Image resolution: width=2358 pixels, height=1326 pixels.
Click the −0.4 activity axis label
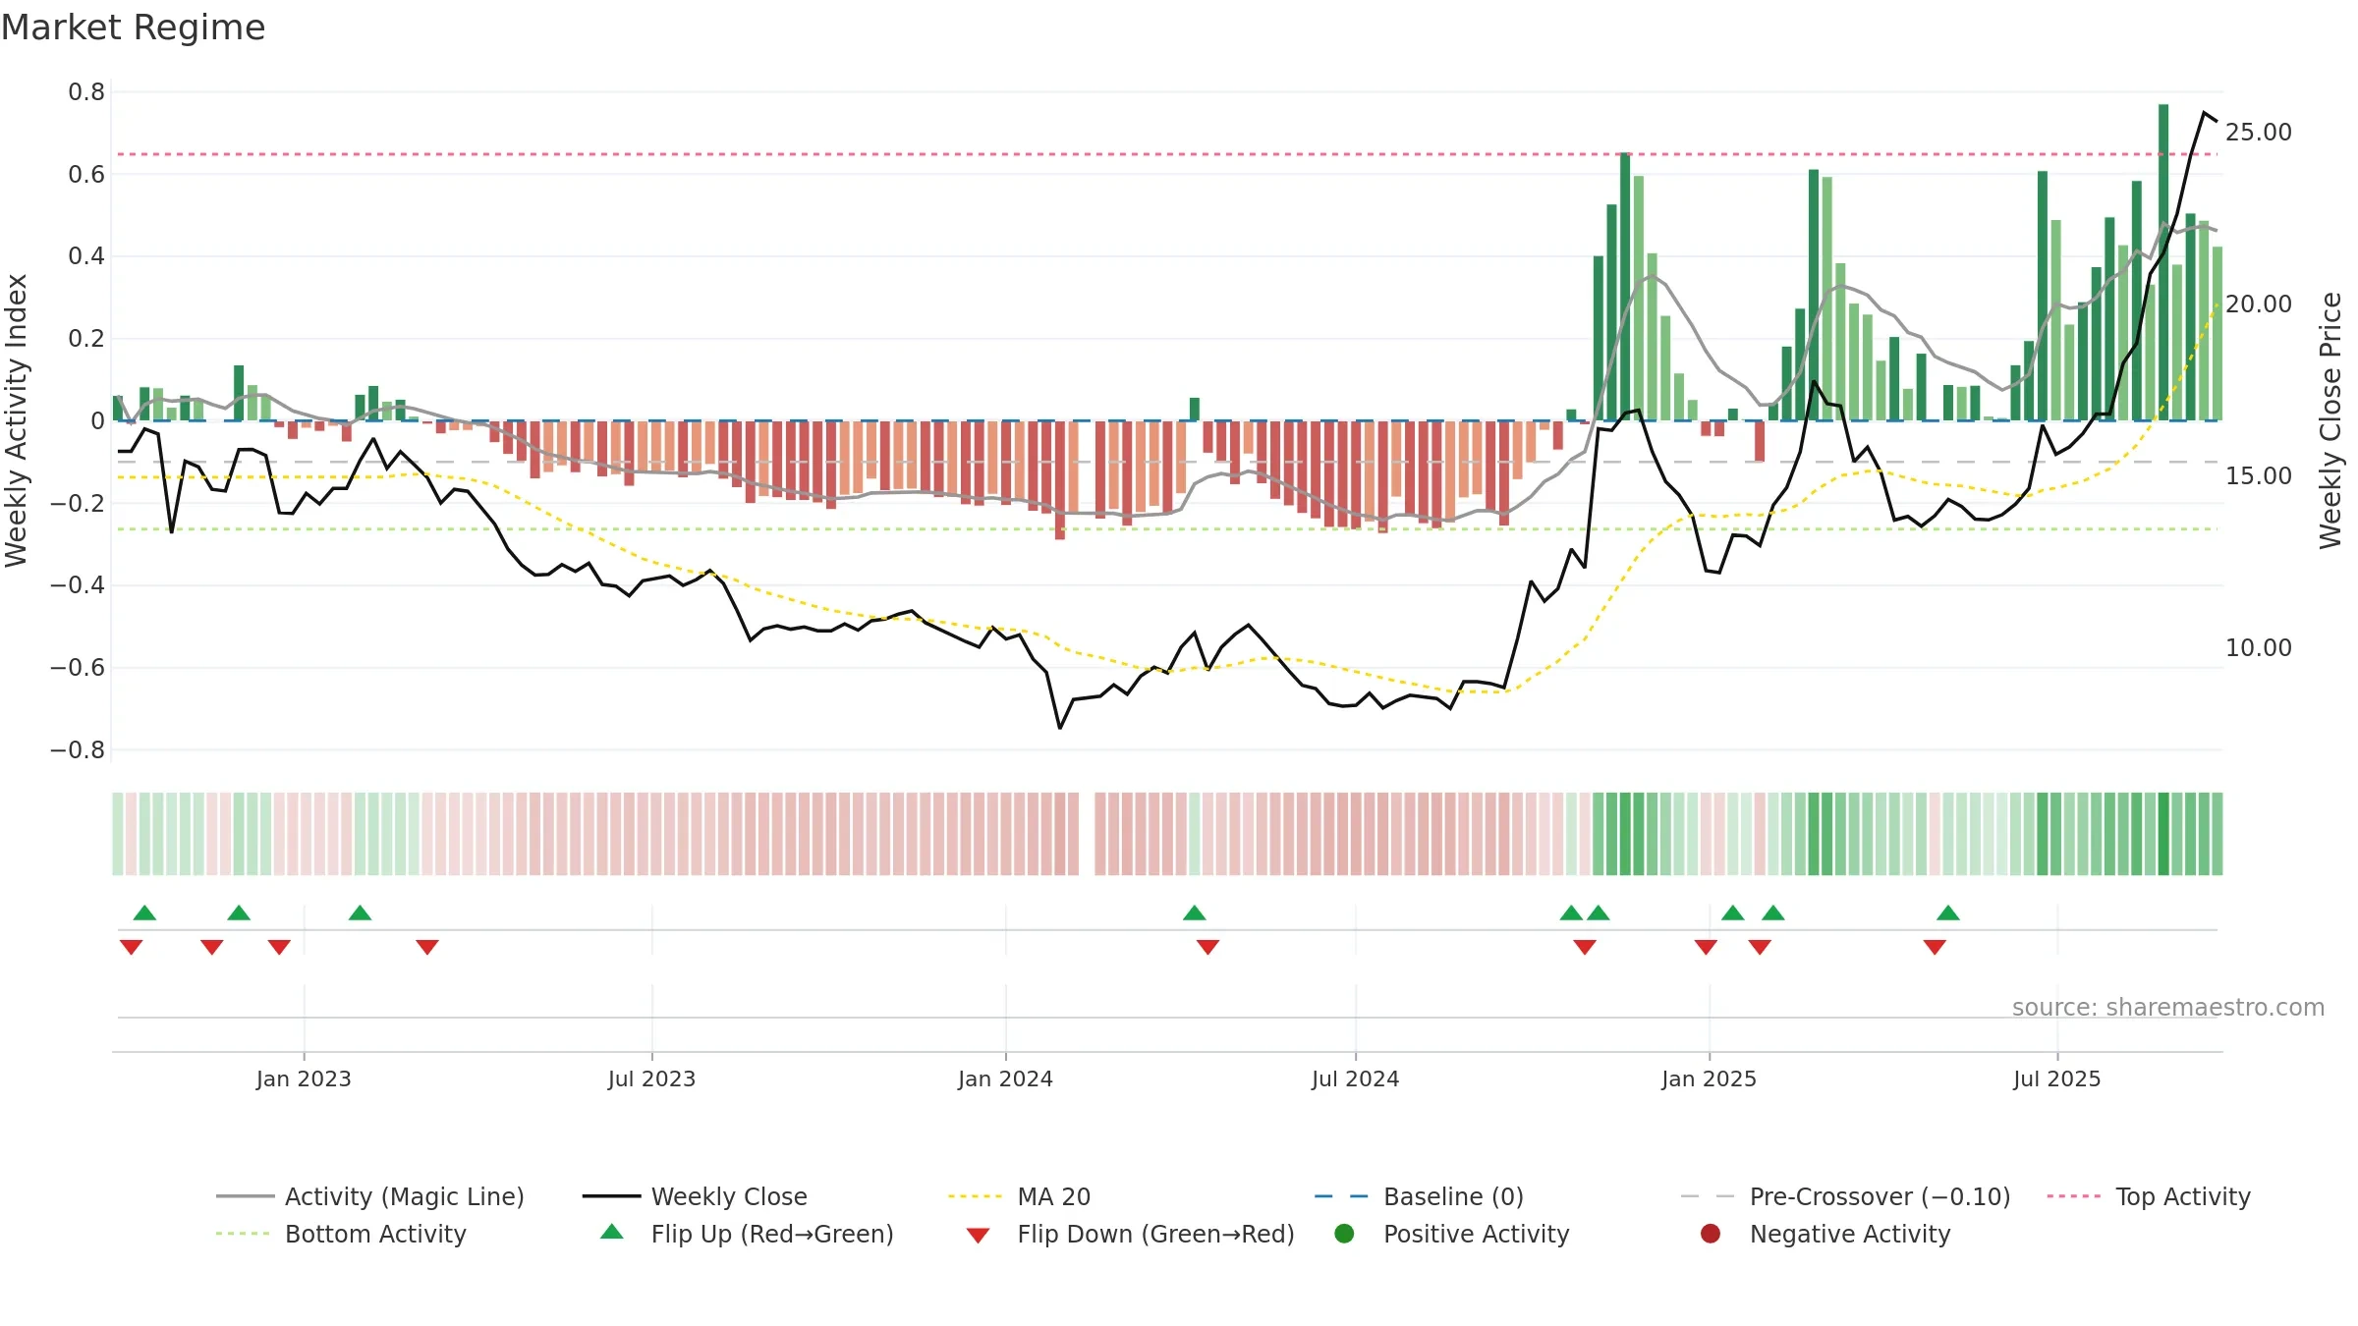coord(78,585)
